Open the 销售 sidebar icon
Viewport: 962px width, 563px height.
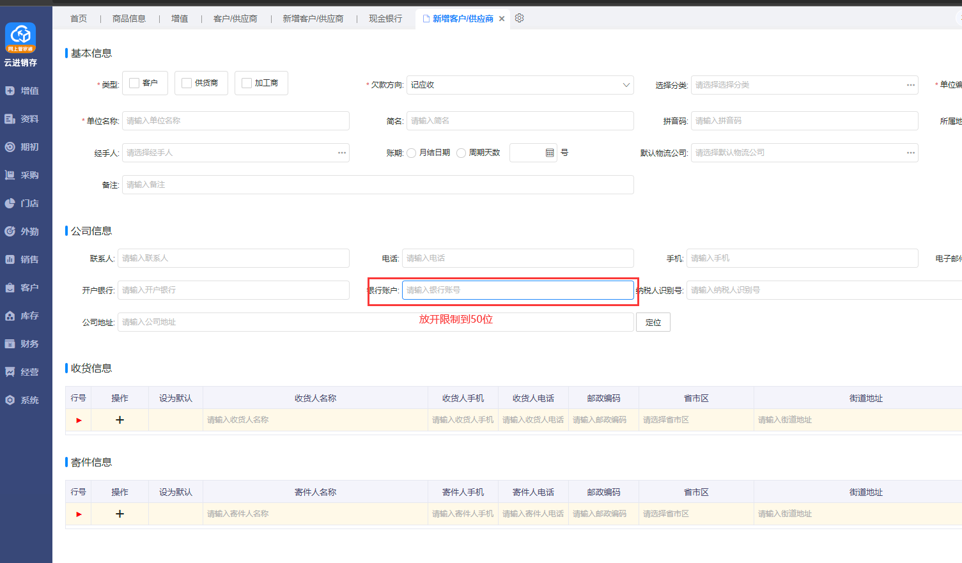click(x=10, y=259)
